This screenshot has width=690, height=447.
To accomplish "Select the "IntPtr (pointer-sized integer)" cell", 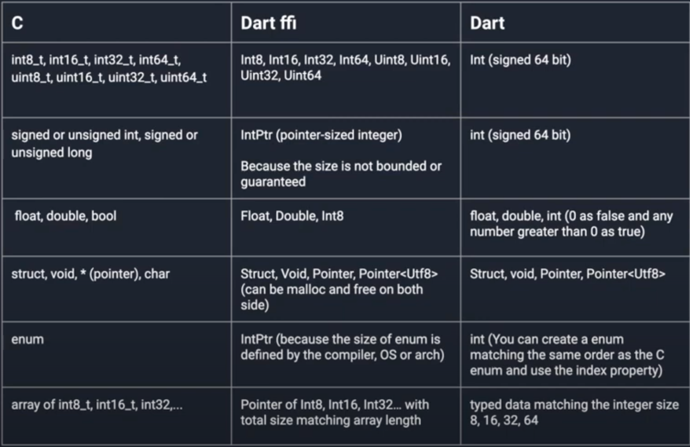I will coord(321,135).
